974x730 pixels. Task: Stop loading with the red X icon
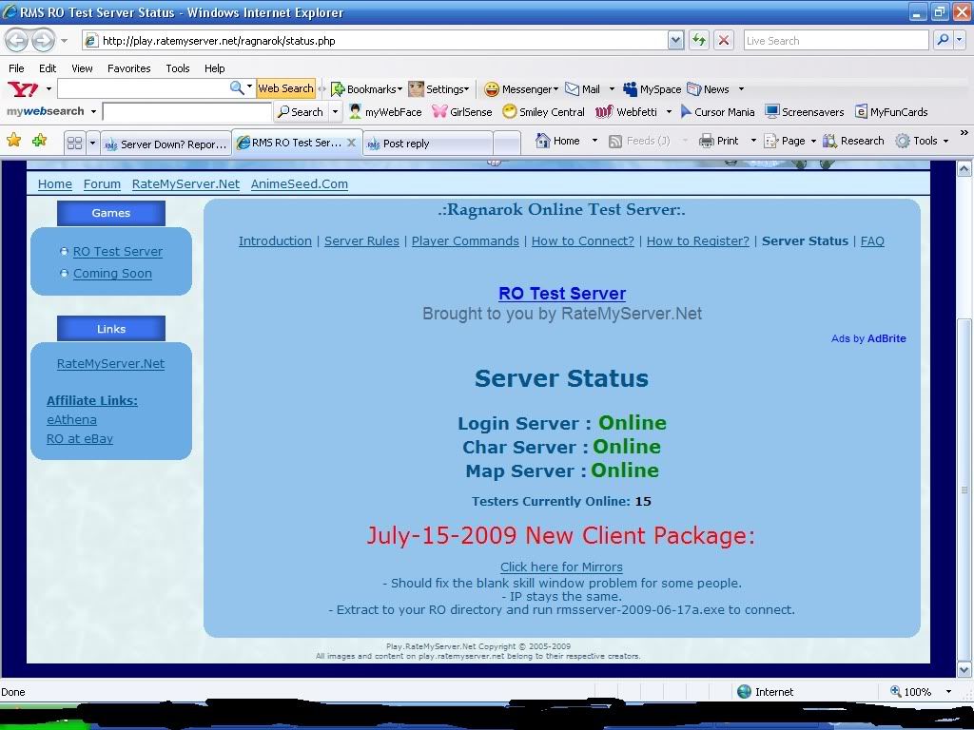[724, 40]
